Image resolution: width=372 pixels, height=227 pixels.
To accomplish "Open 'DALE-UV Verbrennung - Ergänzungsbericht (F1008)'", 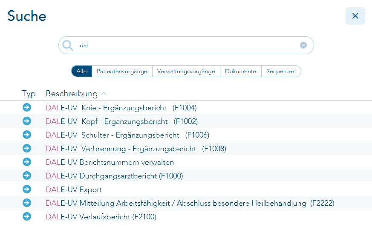I will click(x=136, y=149).
